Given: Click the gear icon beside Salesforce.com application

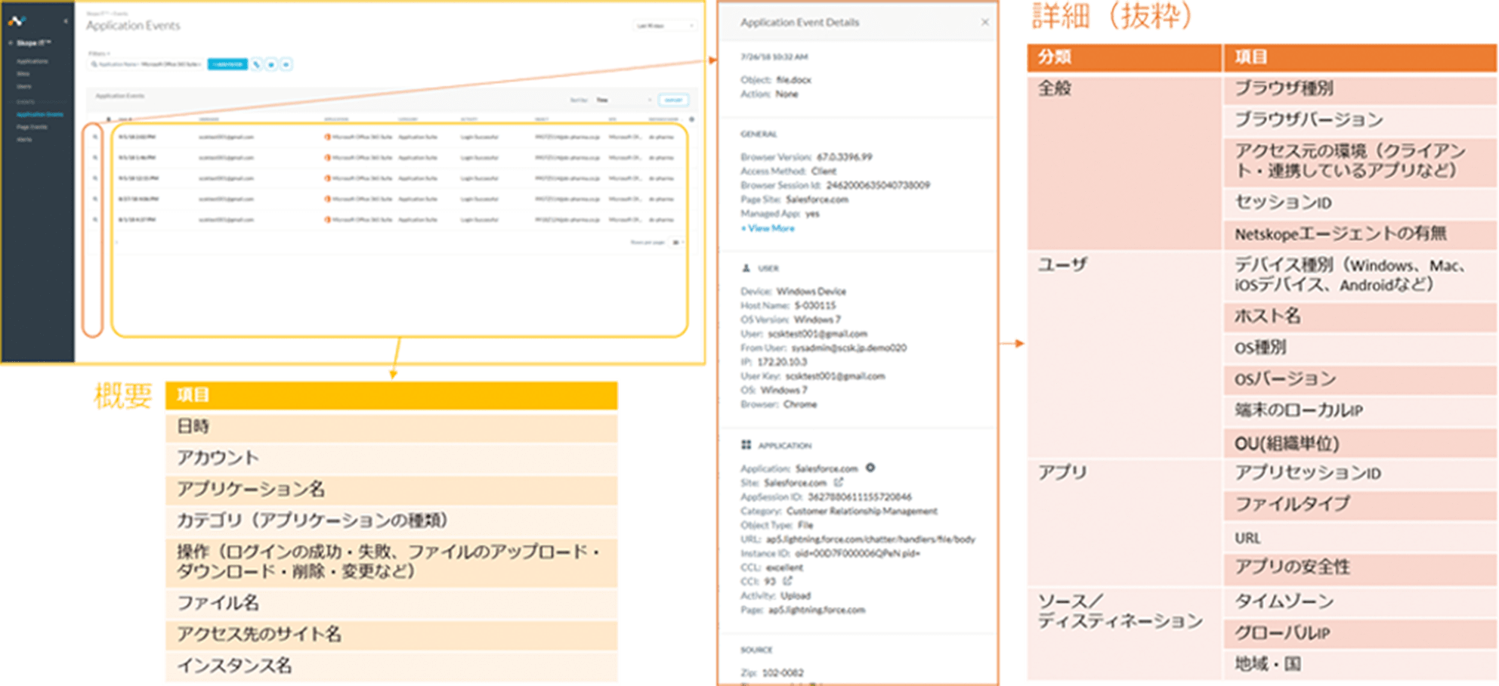Looking at the screenshot, I should 870,468.
